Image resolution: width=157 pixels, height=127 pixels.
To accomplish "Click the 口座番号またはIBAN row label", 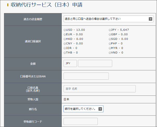I will pyautogui.click(x=33, y=76).
